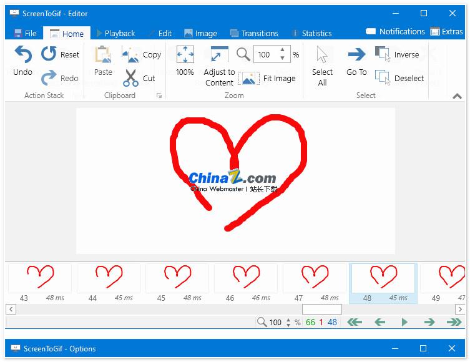Screen dimensions: 470x362
Task: Click the Fit Image icon
Action: [x=248, y=78]
